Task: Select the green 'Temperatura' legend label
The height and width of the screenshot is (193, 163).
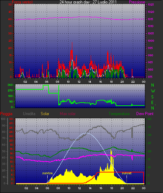Action: [x=119, y=114]
